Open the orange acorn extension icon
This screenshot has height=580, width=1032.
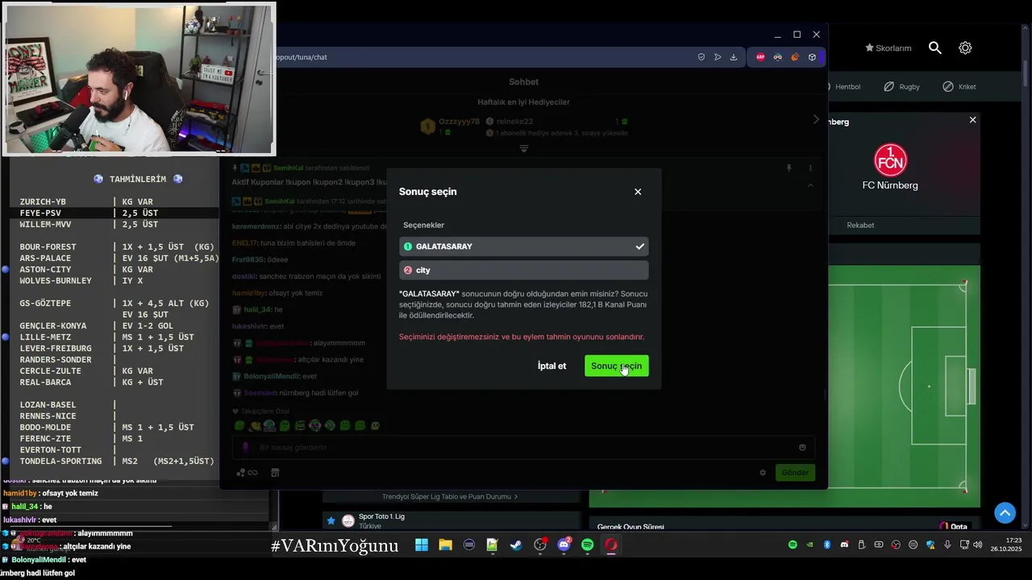(794, 57)
